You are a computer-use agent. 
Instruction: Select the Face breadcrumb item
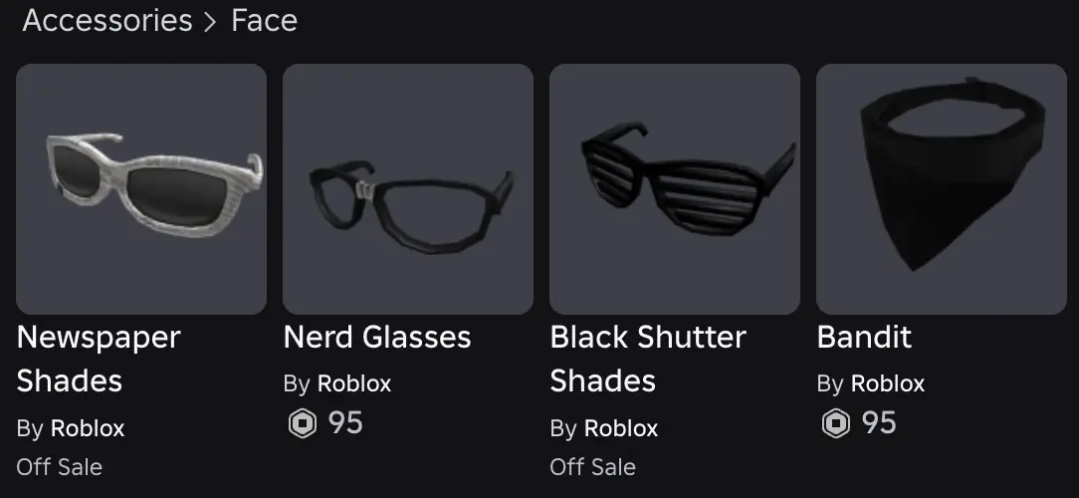264,21
